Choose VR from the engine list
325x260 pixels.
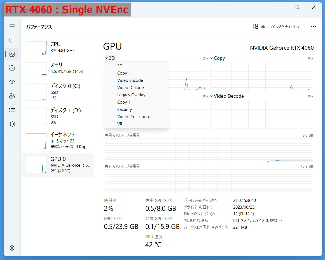tap(136, 124)
